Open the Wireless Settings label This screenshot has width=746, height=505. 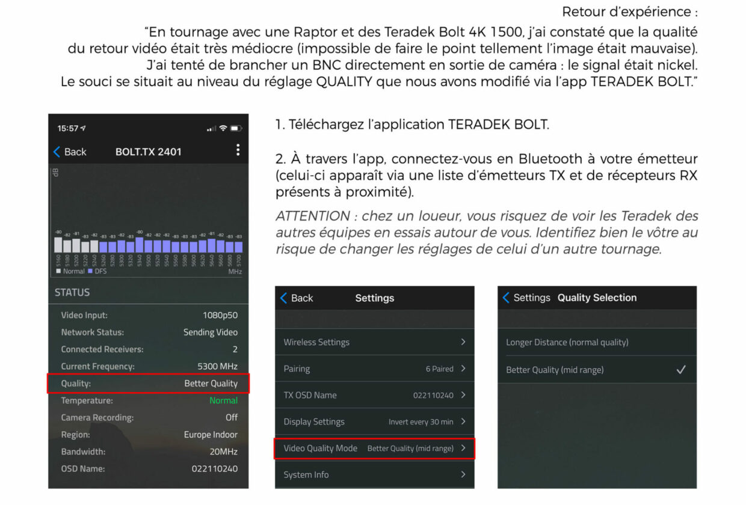(316, 342)
